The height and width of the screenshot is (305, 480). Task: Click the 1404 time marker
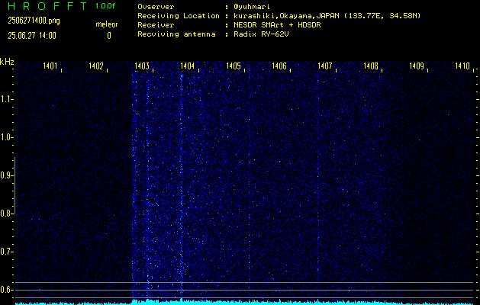coord(188,66)
